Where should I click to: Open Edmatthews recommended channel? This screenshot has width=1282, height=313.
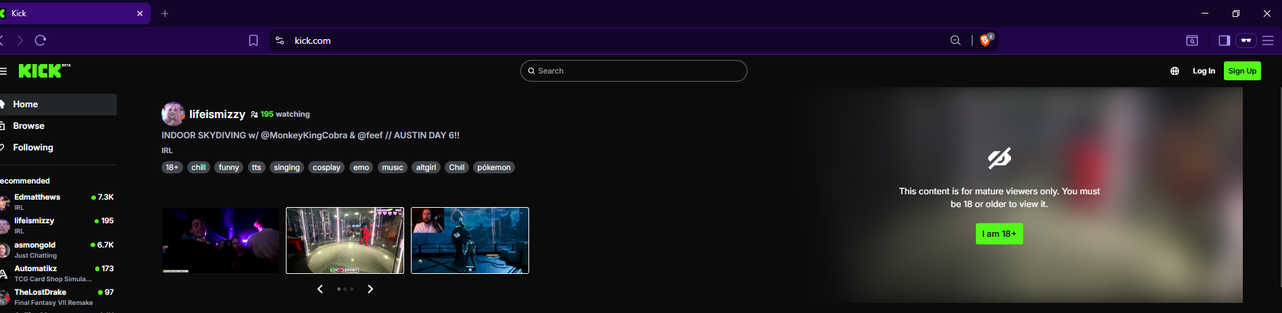tap(58, 202)
